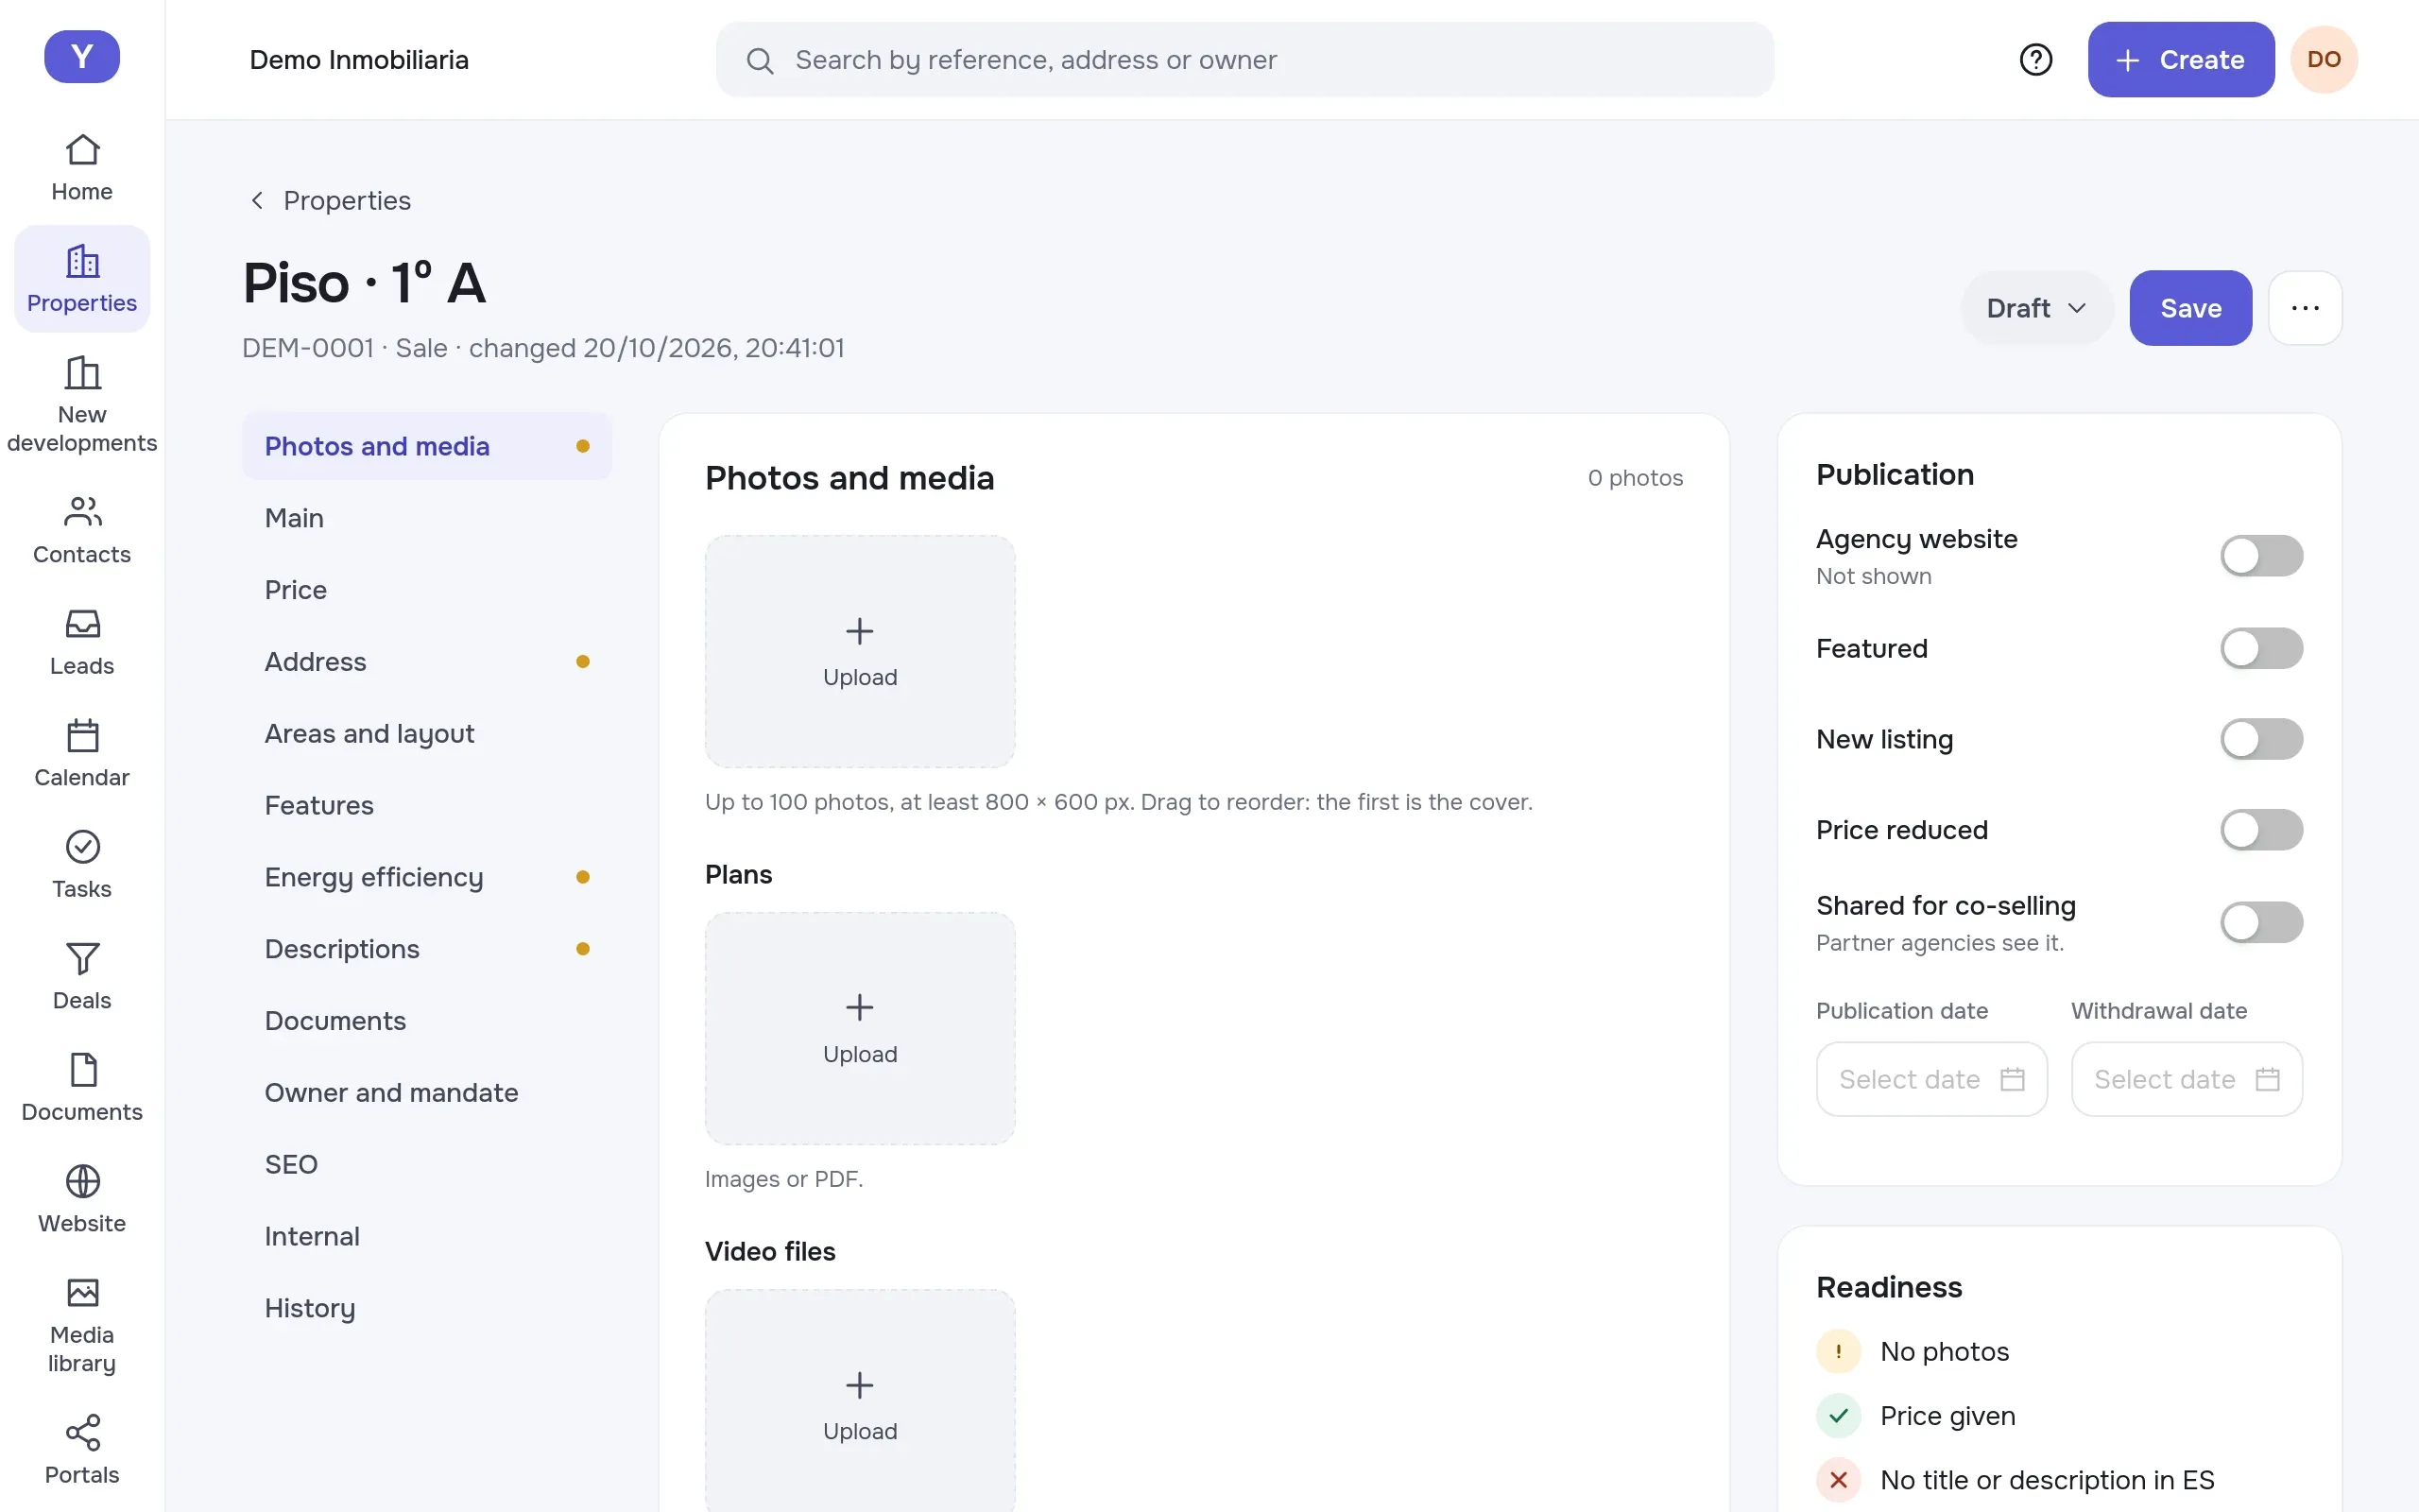Open the Descriptions section
2419x1512 pixels.
click(427, 949)
